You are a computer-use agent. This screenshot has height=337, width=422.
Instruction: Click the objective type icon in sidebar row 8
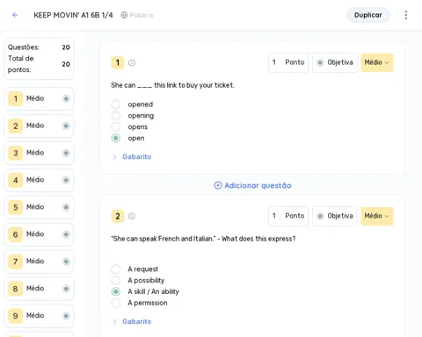pyautogui.click(x=66, y=289)
